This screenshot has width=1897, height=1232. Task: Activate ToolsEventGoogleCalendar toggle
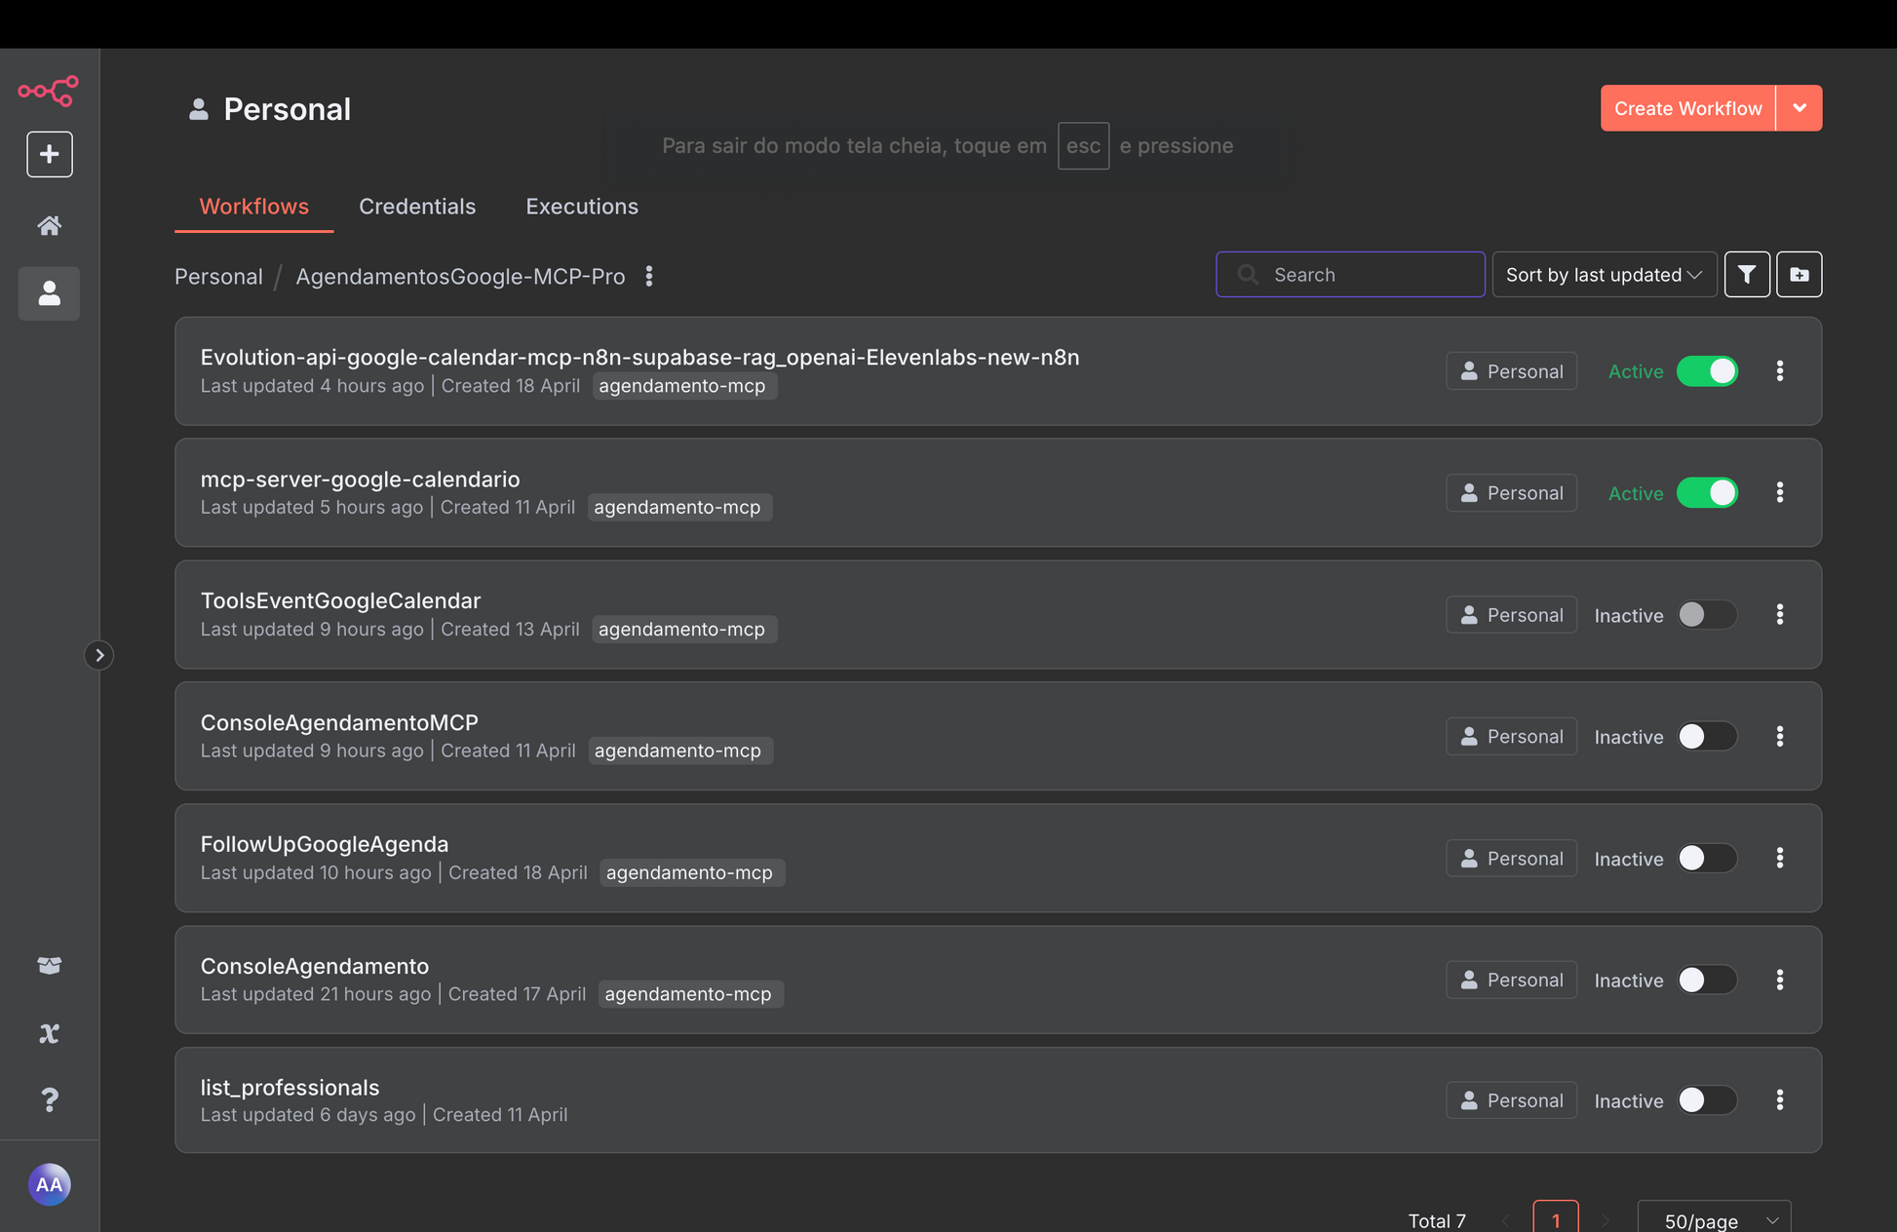click(x=1707, y=615)
